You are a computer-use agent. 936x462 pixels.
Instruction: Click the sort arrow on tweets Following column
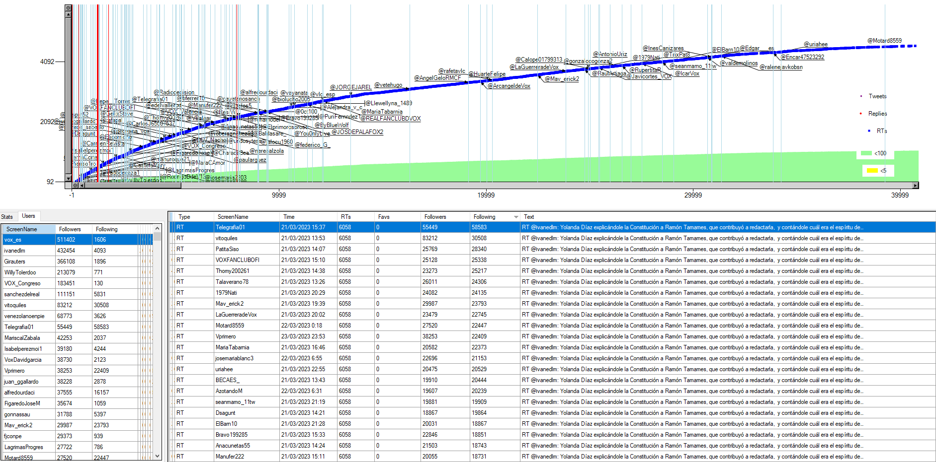click(x=516, y=217)
